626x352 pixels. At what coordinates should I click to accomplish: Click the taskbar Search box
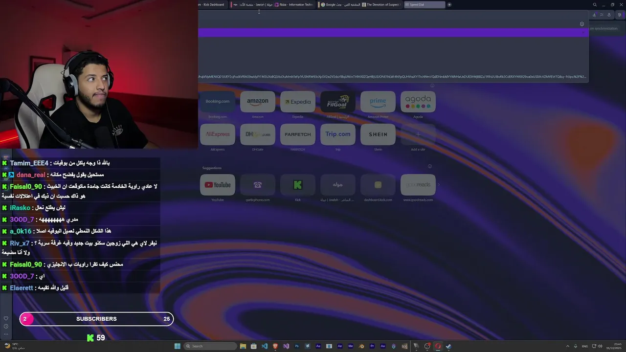(x=210, y=346)
